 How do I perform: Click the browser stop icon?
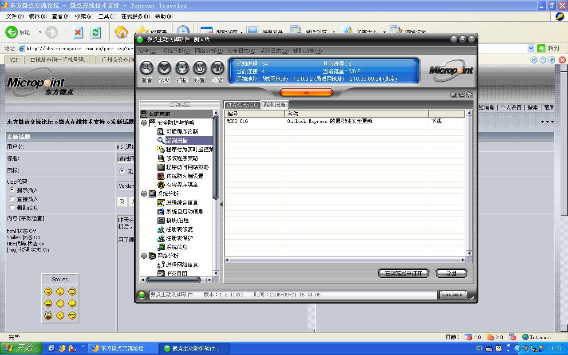pos(78,32)
